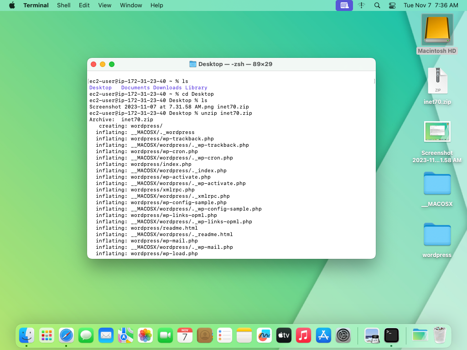Viewport: 467px width, 350px height.
Task: Open Finder from the Dock
Action: [x=26, y=335]
